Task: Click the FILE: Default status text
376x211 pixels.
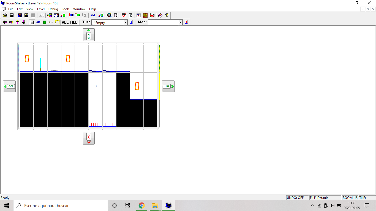Action: pyautogui.click(x=319, y=198)
